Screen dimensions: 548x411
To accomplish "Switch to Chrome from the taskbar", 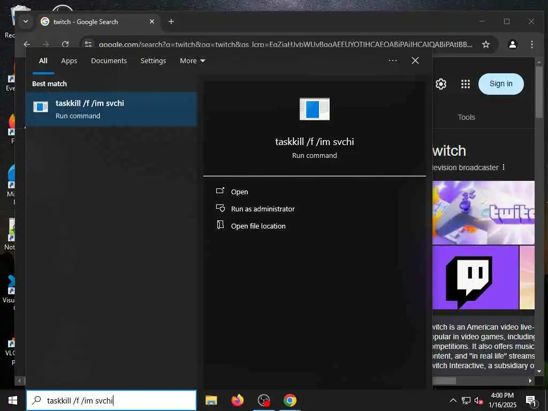I will coord(290,400).
